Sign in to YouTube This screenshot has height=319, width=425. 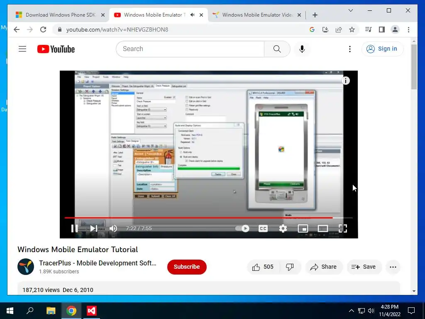[382, 49]
